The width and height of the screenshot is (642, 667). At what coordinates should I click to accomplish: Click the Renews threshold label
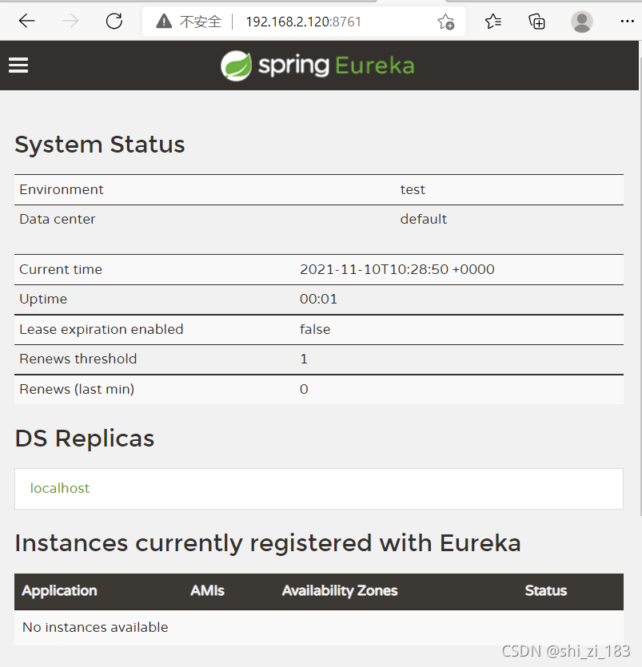(78, 359)
